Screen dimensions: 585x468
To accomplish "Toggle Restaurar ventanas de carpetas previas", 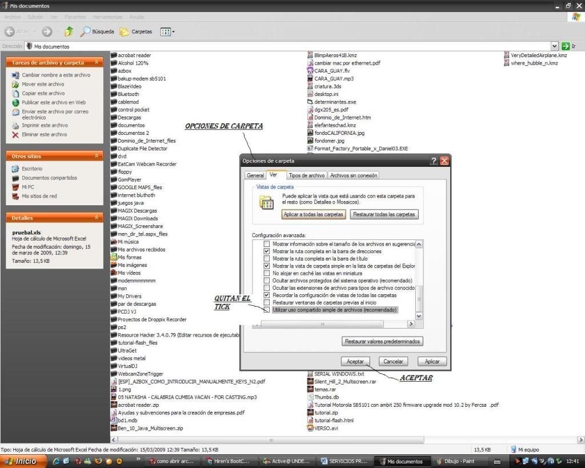I will (266, 303).
